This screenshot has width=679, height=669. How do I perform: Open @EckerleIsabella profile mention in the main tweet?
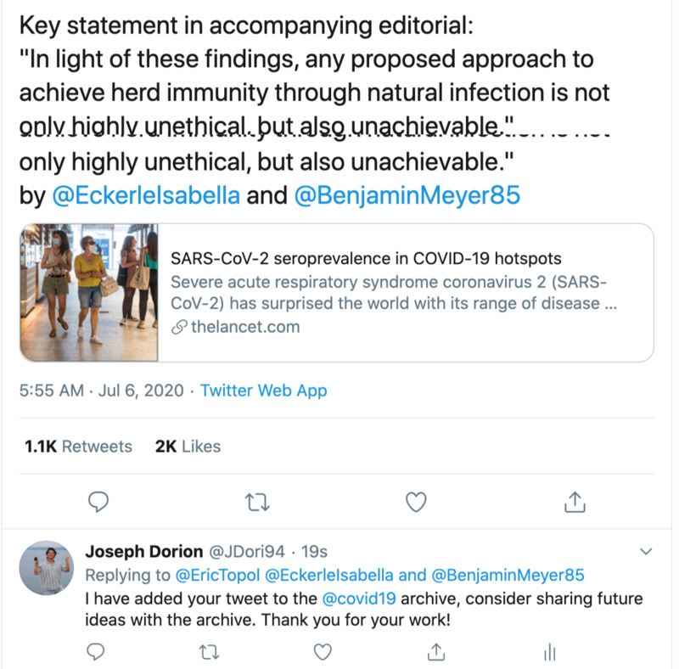click(x=146, y=196)
